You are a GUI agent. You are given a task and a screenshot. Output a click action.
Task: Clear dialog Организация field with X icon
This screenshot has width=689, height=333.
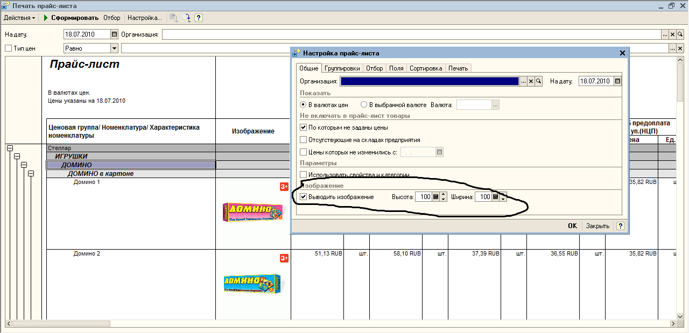[531, 81]
